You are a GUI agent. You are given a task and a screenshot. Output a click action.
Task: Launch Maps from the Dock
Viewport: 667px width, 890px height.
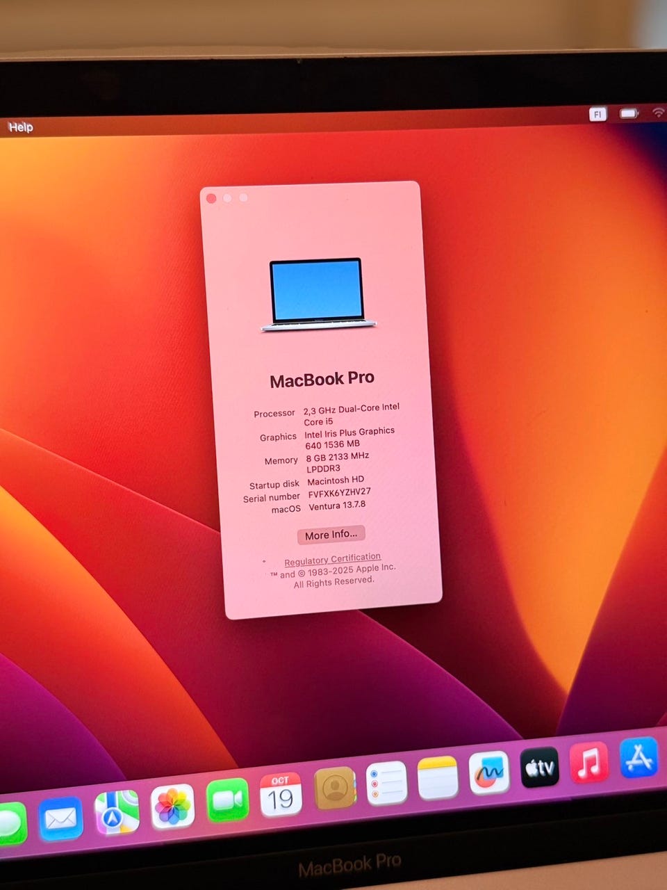[x=117, y=812]
